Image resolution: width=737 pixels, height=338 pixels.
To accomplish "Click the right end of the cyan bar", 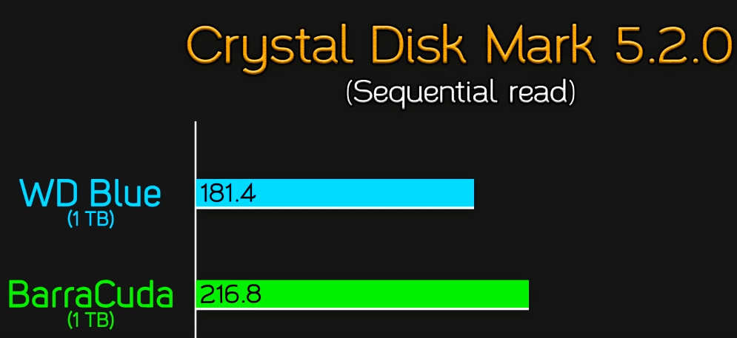I will pyautogui.click(x=470, y=193).
